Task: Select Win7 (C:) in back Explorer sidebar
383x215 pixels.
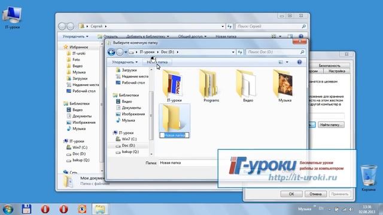Action: pyautogui.click(x=77, y=148)
